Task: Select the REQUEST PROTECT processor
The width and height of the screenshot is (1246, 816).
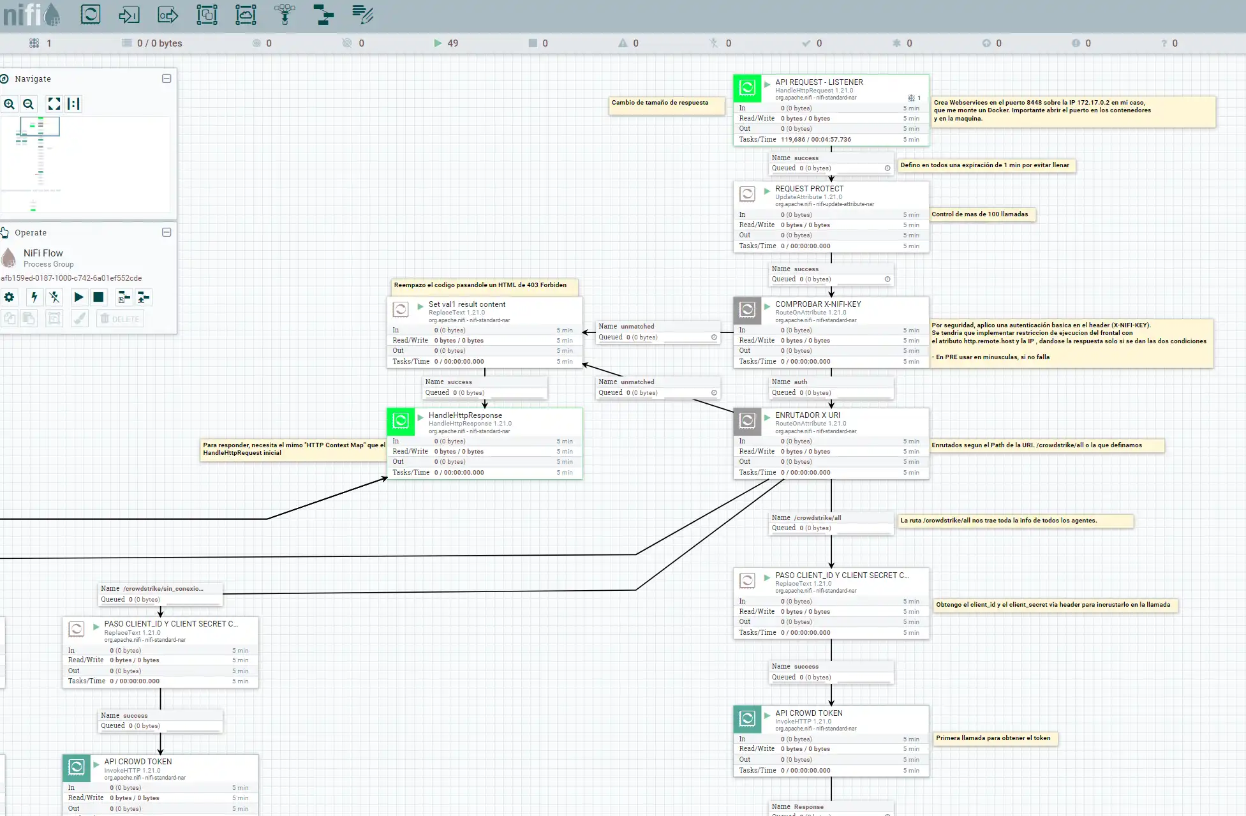Action: point(831,217)
